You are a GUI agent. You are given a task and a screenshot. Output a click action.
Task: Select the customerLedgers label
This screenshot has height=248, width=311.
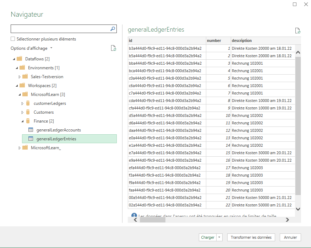point(50,103)
